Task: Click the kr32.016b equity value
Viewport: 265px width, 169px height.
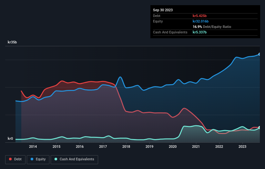Action: coord(201,21)
